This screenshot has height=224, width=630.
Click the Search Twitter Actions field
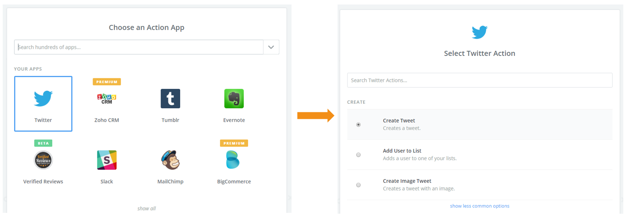pos(480,80)
